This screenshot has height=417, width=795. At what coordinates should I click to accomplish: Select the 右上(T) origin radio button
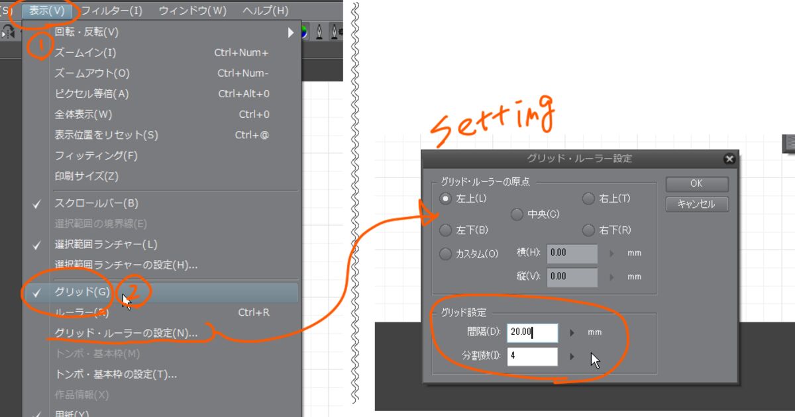point(588,199)
